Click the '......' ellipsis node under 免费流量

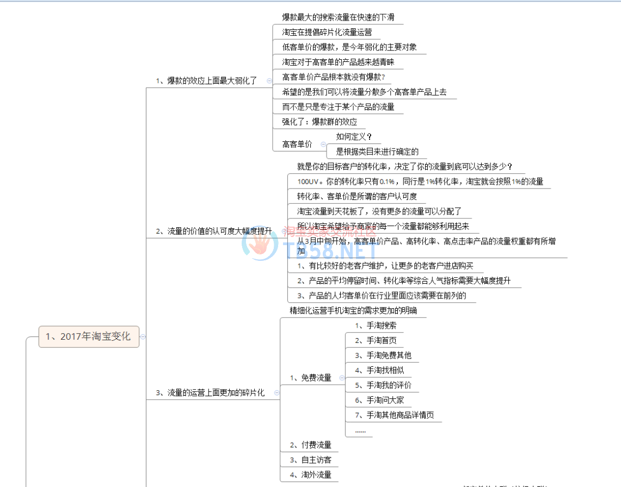coord(360,431)
